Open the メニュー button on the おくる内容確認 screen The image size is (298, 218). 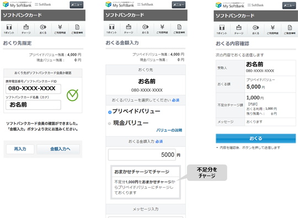pyautogui.click(x=289, y=6)
